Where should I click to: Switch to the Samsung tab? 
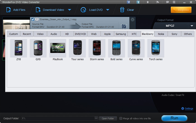click(x=121, y=34)
